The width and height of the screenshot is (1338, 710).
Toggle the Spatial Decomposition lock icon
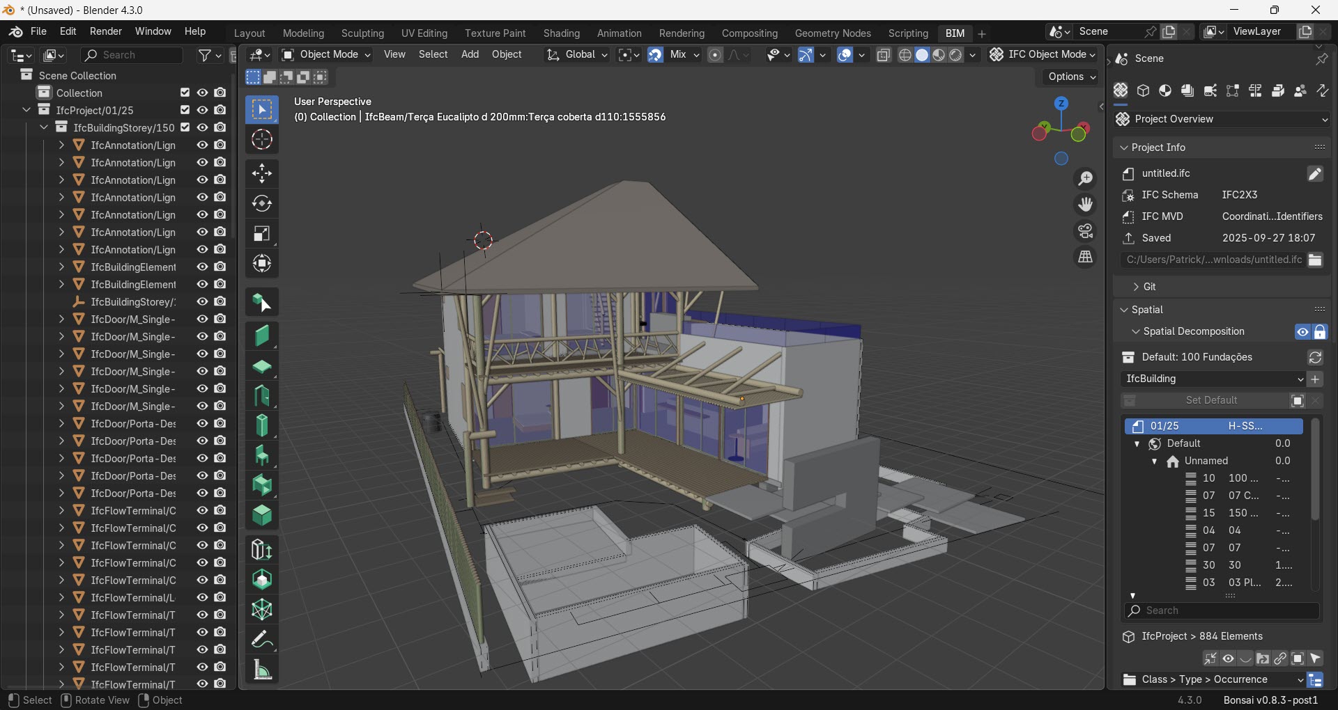click(x=1321, y=332)
